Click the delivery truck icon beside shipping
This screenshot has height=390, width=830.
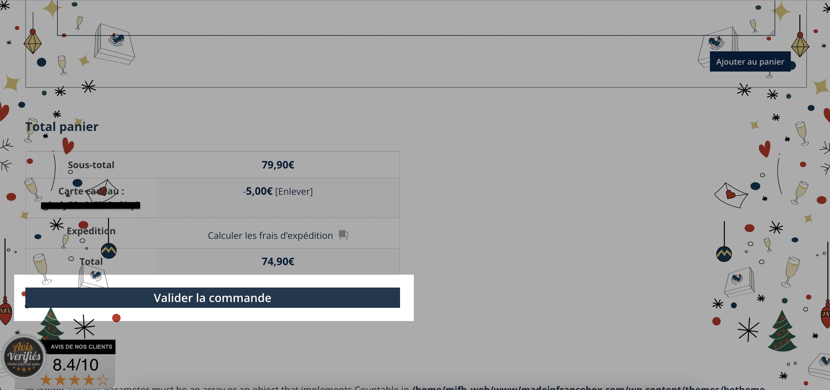coord(343,235)
